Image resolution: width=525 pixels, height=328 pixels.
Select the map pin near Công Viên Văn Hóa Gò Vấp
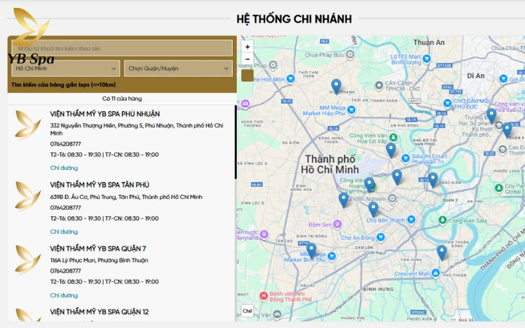point(390,150)
